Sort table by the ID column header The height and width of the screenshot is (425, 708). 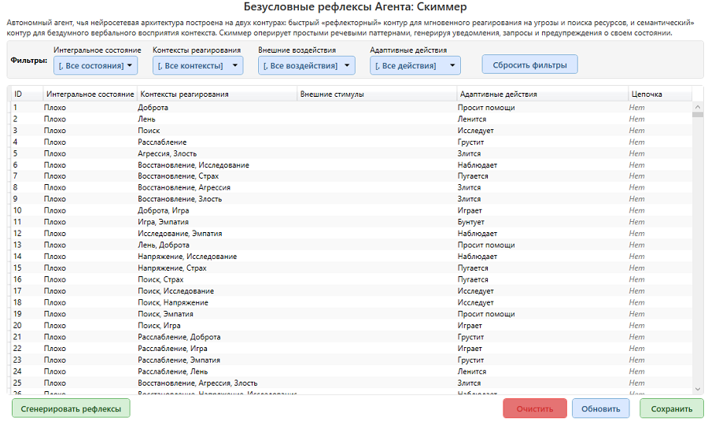(x=25, y=94)
